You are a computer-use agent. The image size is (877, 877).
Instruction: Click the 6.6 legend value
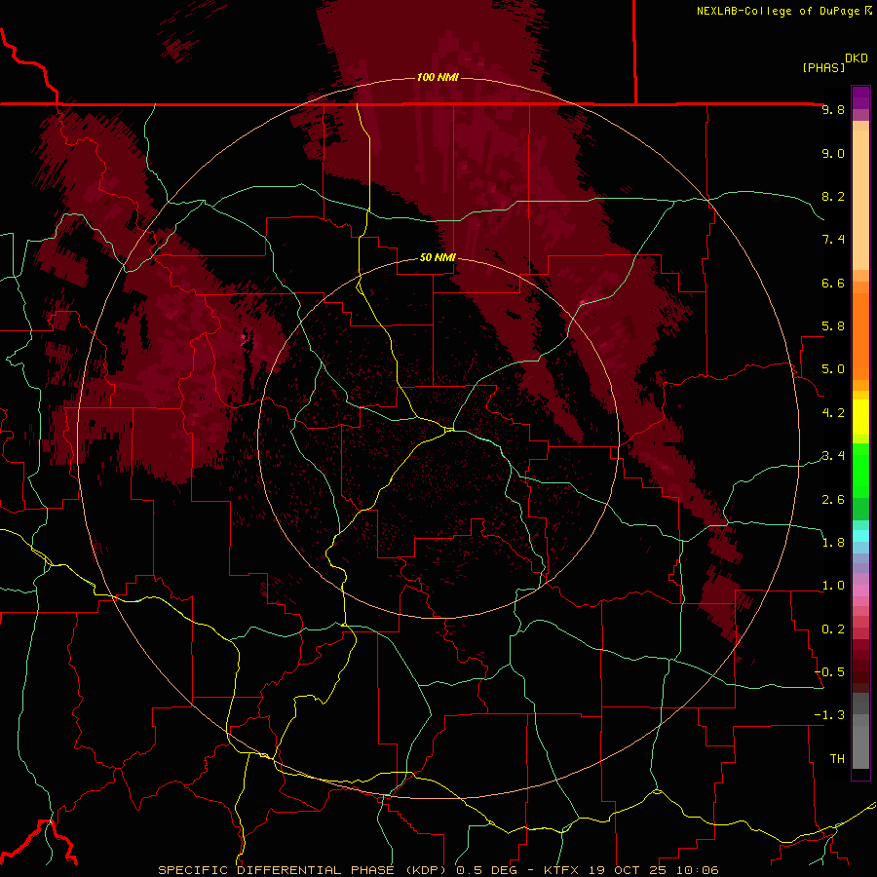[833, 284]
